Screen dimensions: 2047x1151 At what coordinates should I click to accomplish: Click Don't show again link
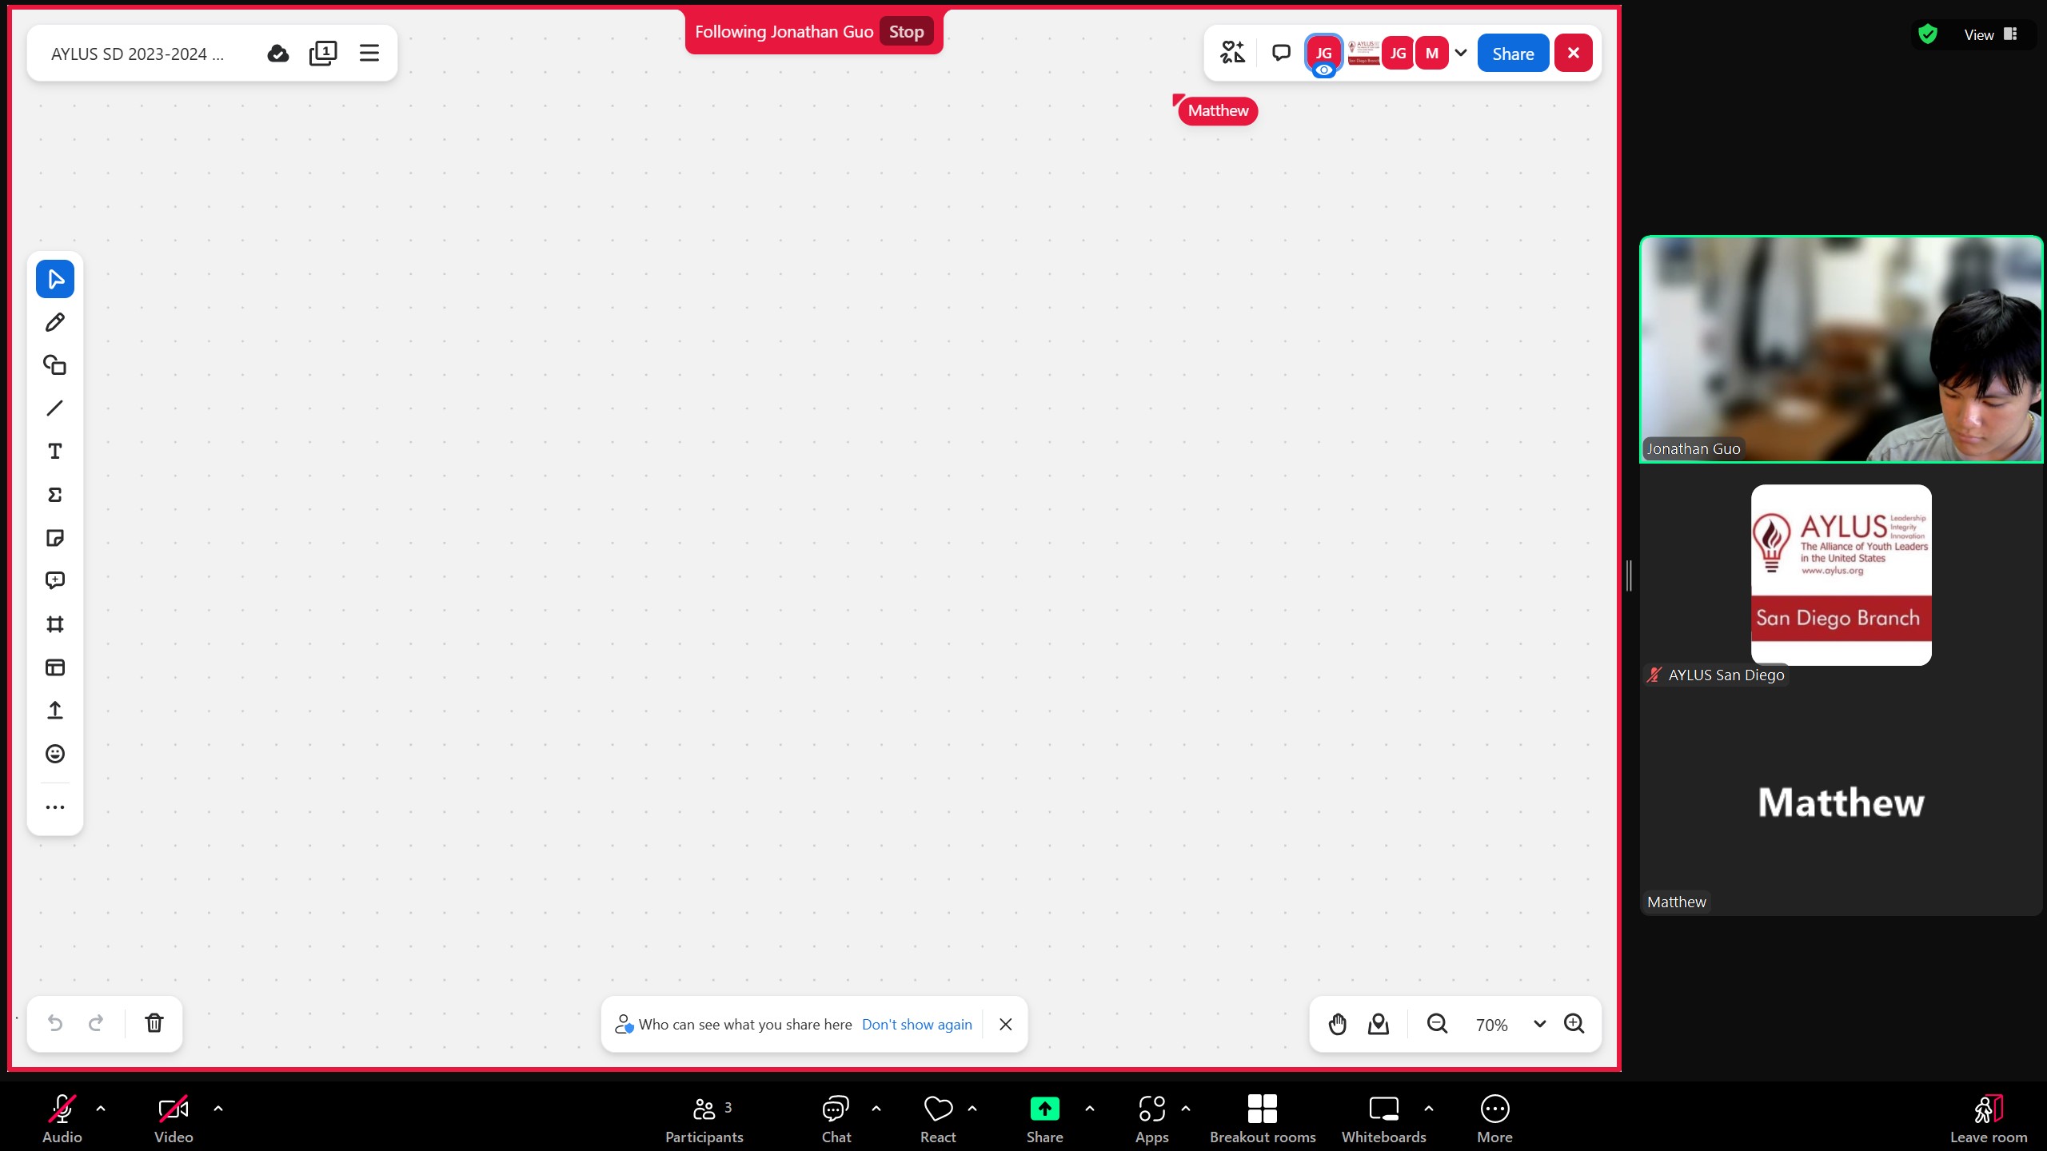[x=916, y=1025]
